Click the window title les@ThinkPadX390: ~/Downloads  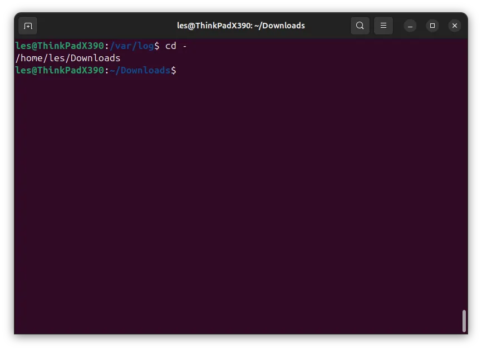[x=240, y=26]
